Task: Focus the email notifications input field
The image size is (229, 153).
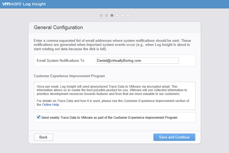Action: point(137,61)
